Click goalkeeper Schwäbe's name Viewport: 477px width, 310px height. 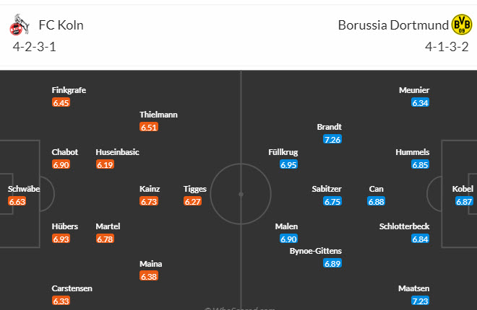[24, 189]
